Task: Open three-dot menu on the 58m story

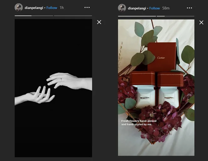Action: [x=189, y=8]
